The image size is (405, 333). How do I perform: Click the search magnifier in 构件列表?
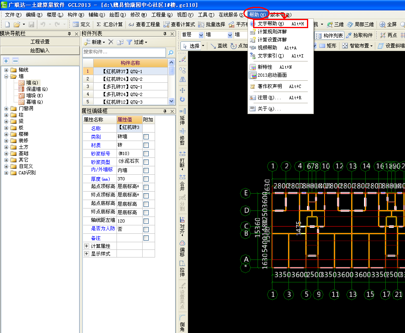click(171, 52)
